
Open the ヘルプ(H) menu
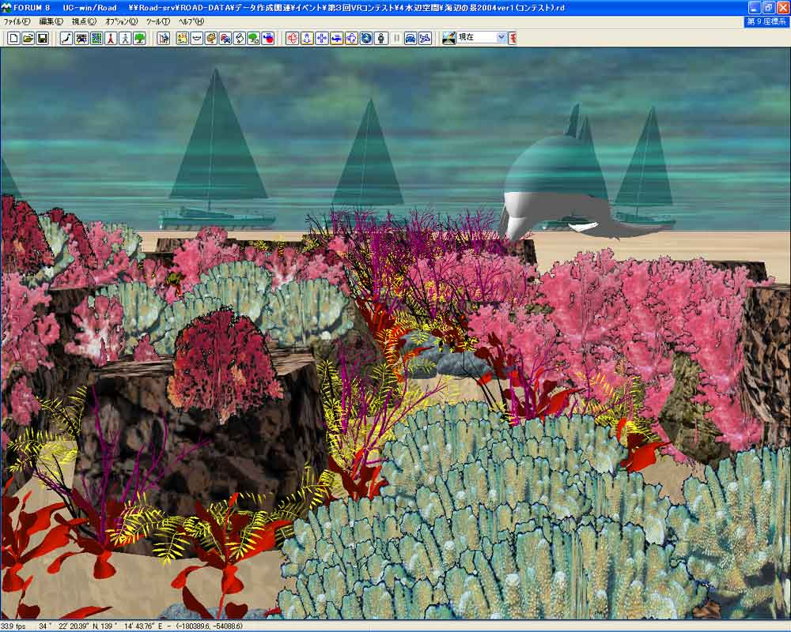point(191,21)
